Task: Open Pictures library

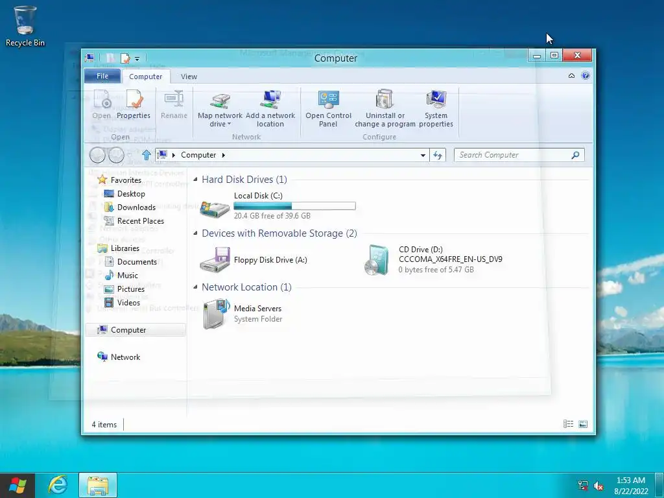Action: [x=131, y=289]
